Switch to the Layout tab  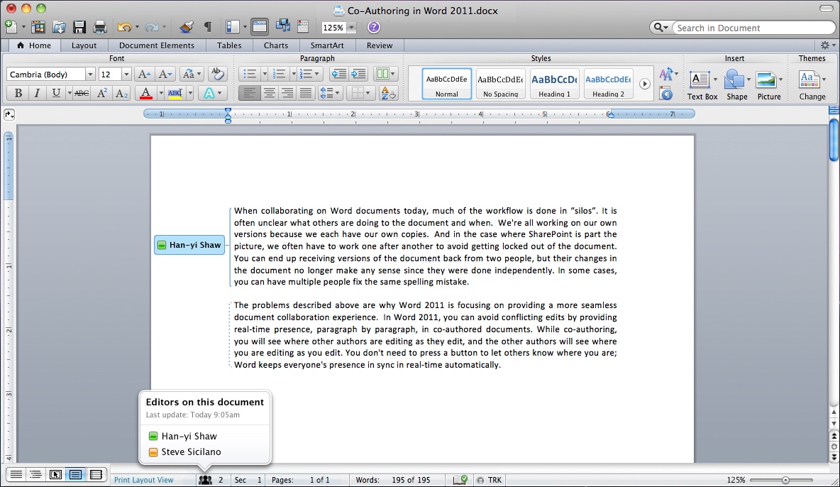click(84, 45)
